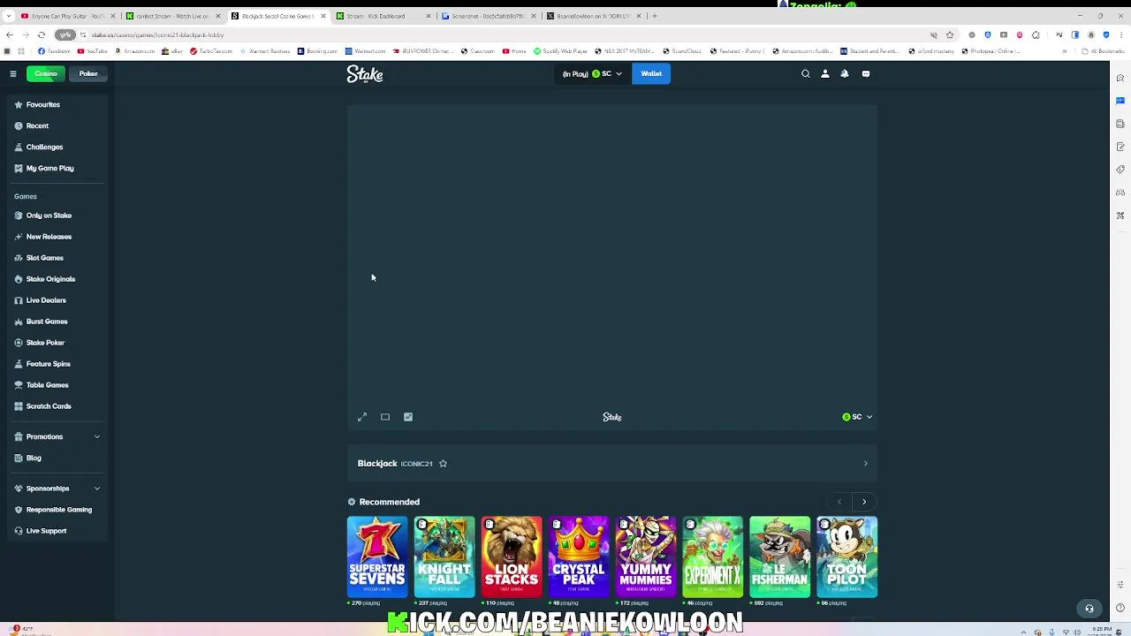The width and height of the screenshot is (1131, 636).
Task: Open the user profile icon
Action: click(x=825, y=74)
